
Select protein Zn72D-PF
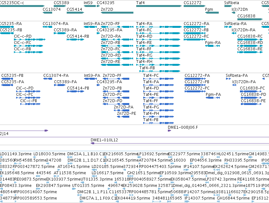tap(112, 75)
